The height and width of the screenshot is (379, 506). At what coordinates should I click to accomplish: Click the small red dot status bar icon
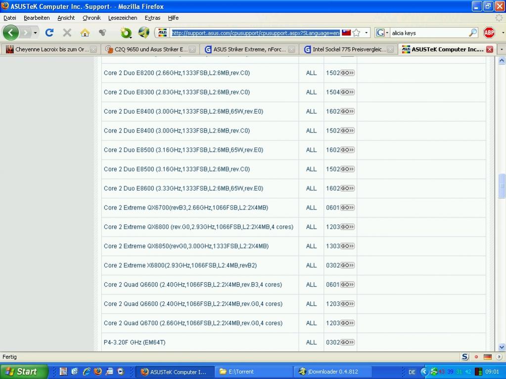coord(476,357)
